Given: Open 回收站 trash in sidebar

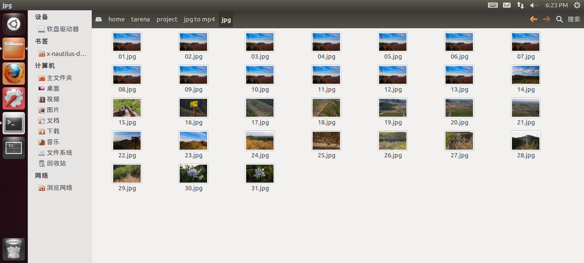Looking at the screenshot, I should tap(52, 163).
